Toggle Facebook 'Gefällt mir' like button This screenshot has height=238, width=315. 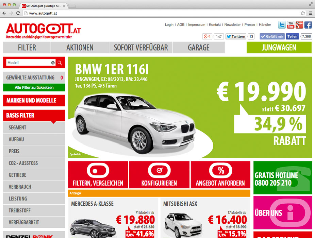(x=272, y=36)
